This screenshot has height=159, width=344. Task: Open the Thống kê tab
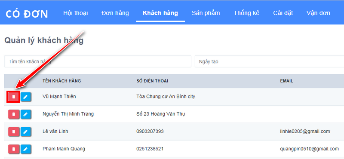[246, 13]
